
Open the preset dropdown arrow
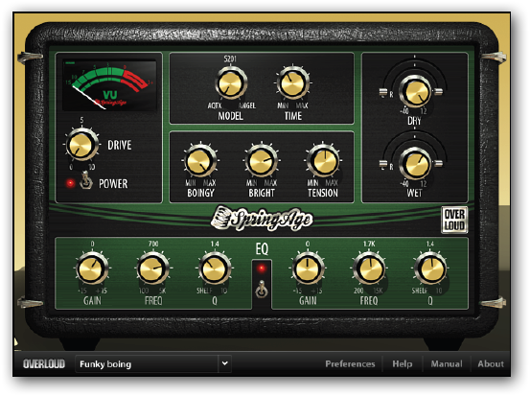point(225,363)
